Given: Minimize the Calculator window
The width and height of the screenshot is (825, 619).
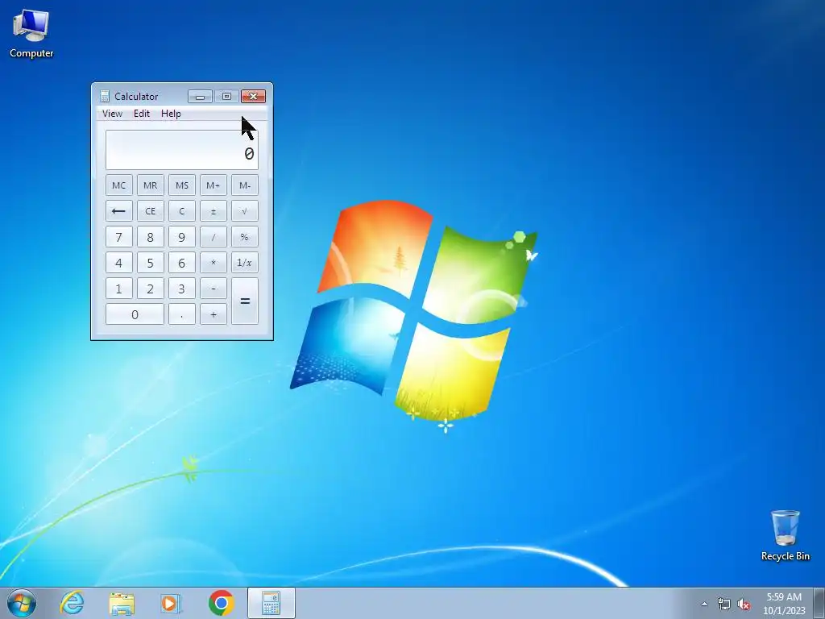Looking at the screenshot, I should point(200,97).
